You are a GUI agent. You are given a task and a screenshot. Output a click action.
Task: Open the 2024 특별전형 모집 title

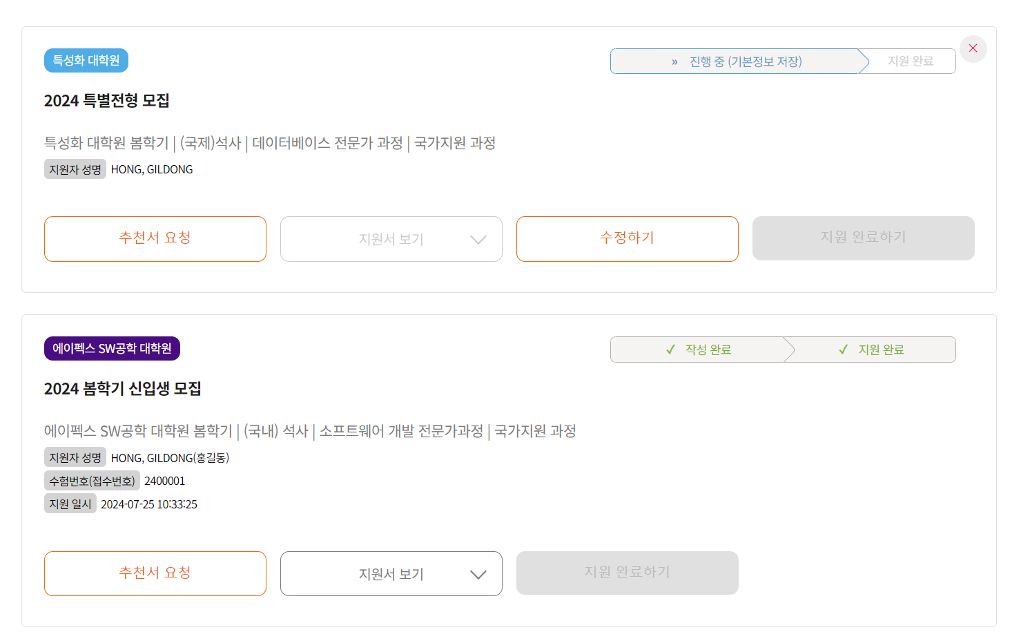click(107, 101)
